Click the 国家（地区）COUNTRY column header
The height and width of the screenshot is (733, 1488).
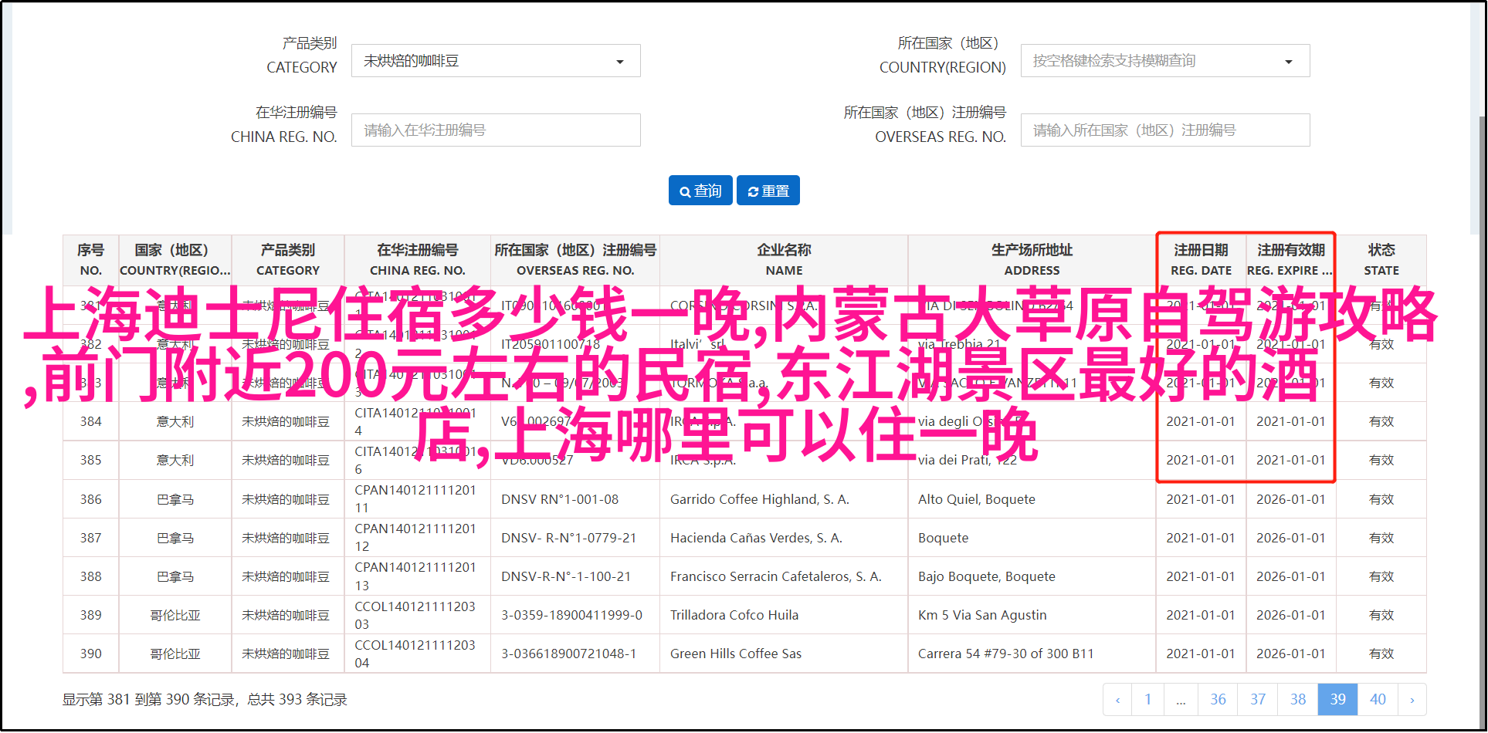point(175,260)
